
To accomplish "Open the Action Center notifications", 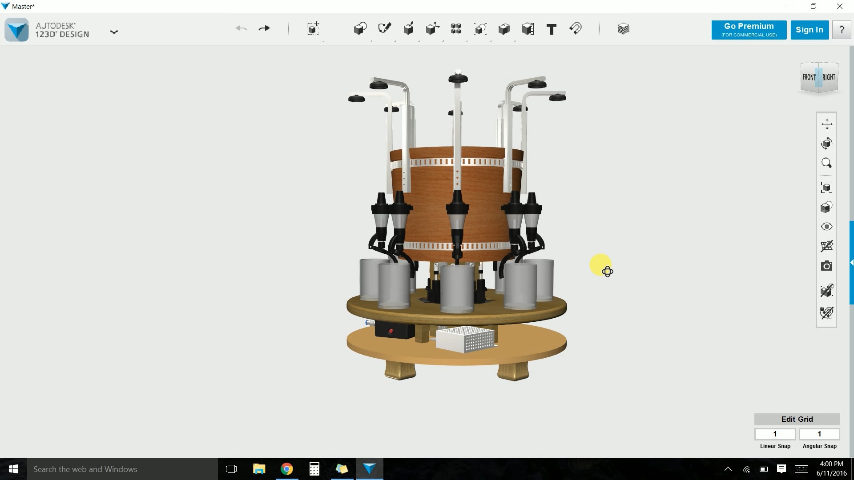I will (x=781, y=469).
